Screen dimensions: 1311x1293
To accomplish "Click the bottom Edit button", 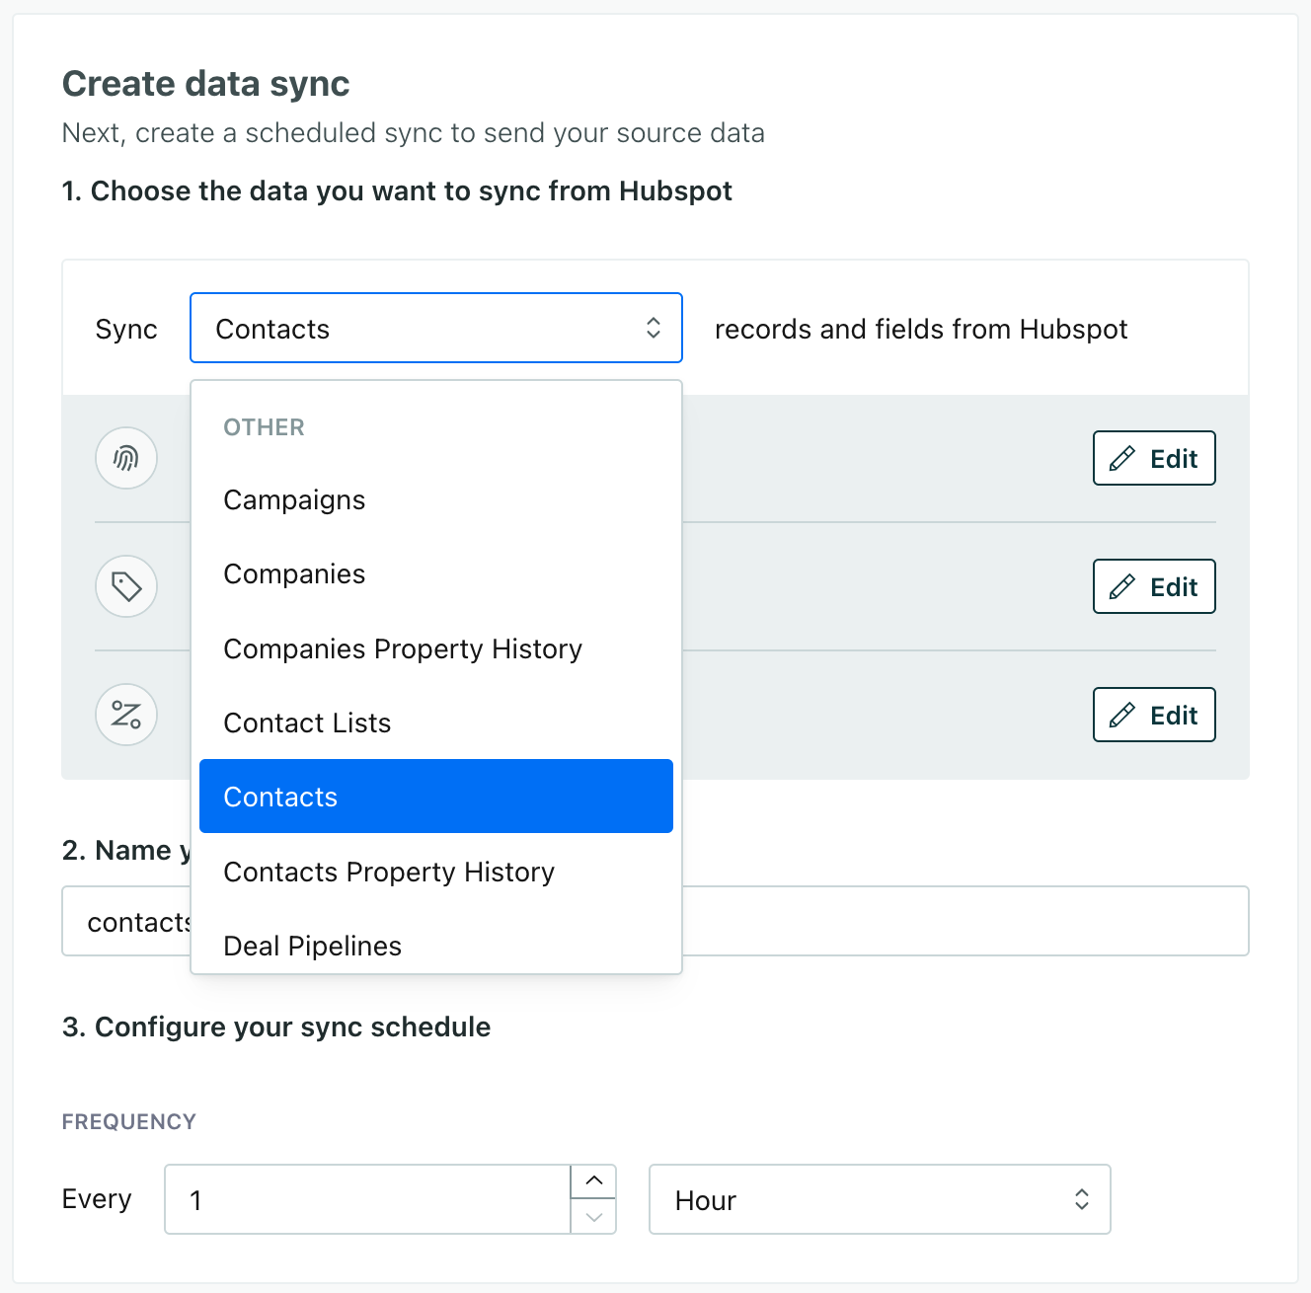I will 1153,714.
